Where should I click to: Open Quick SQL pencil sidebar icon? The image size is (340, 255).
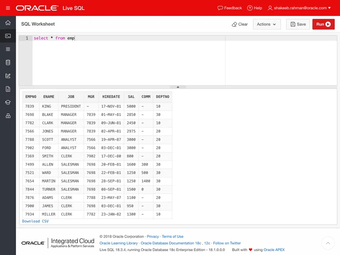(x=8, y=75)
